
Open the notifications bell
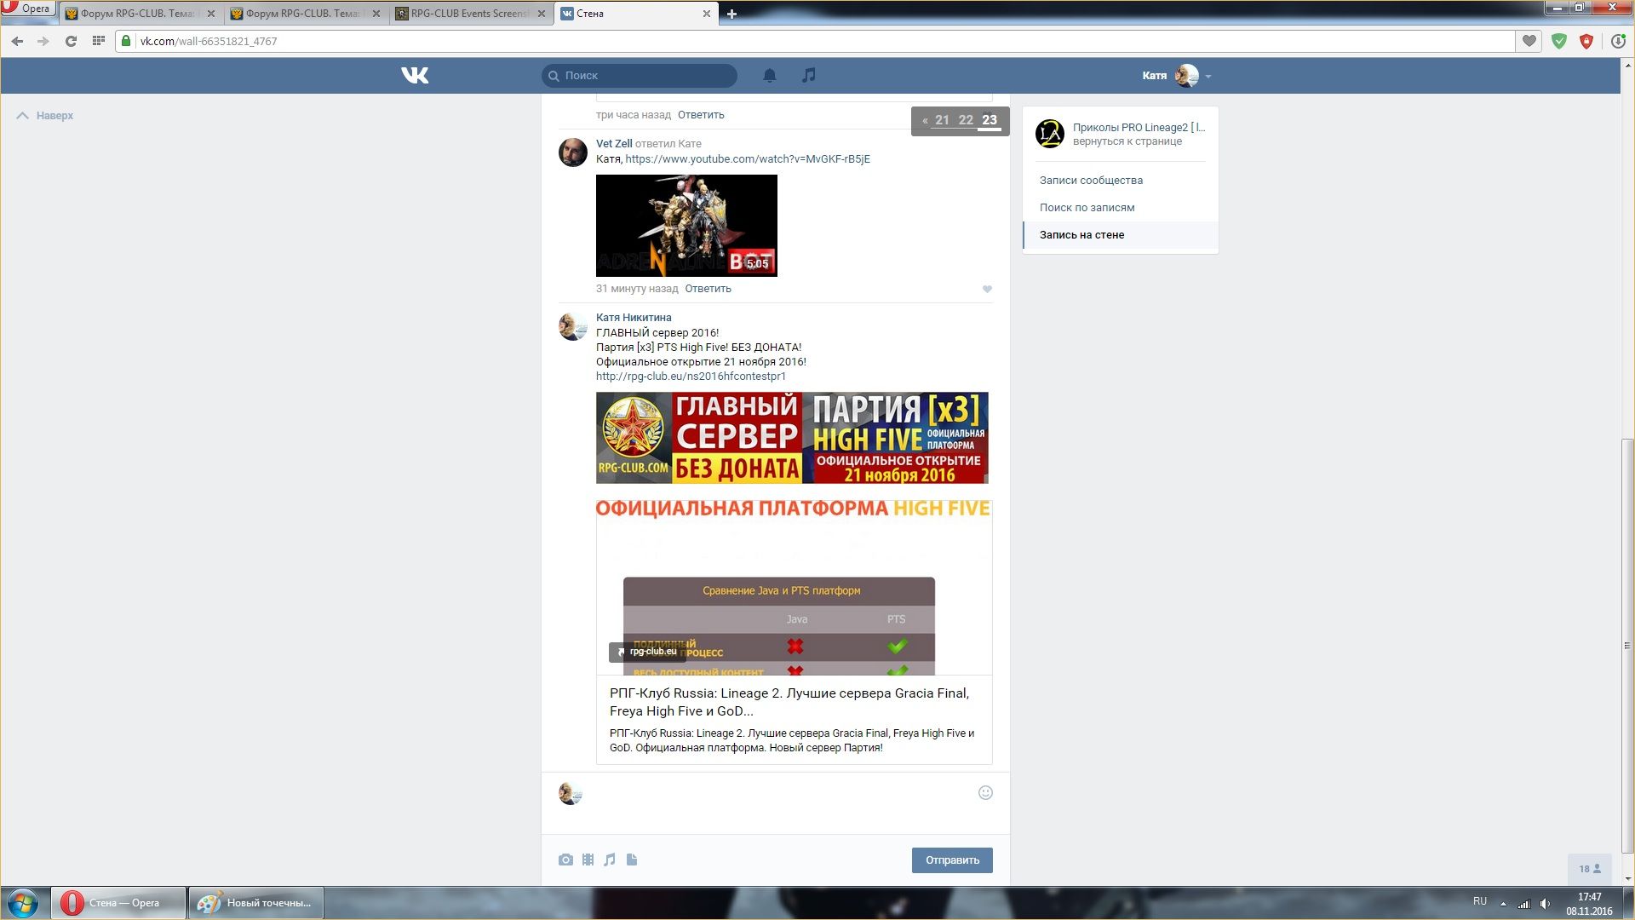pos(769,76)
